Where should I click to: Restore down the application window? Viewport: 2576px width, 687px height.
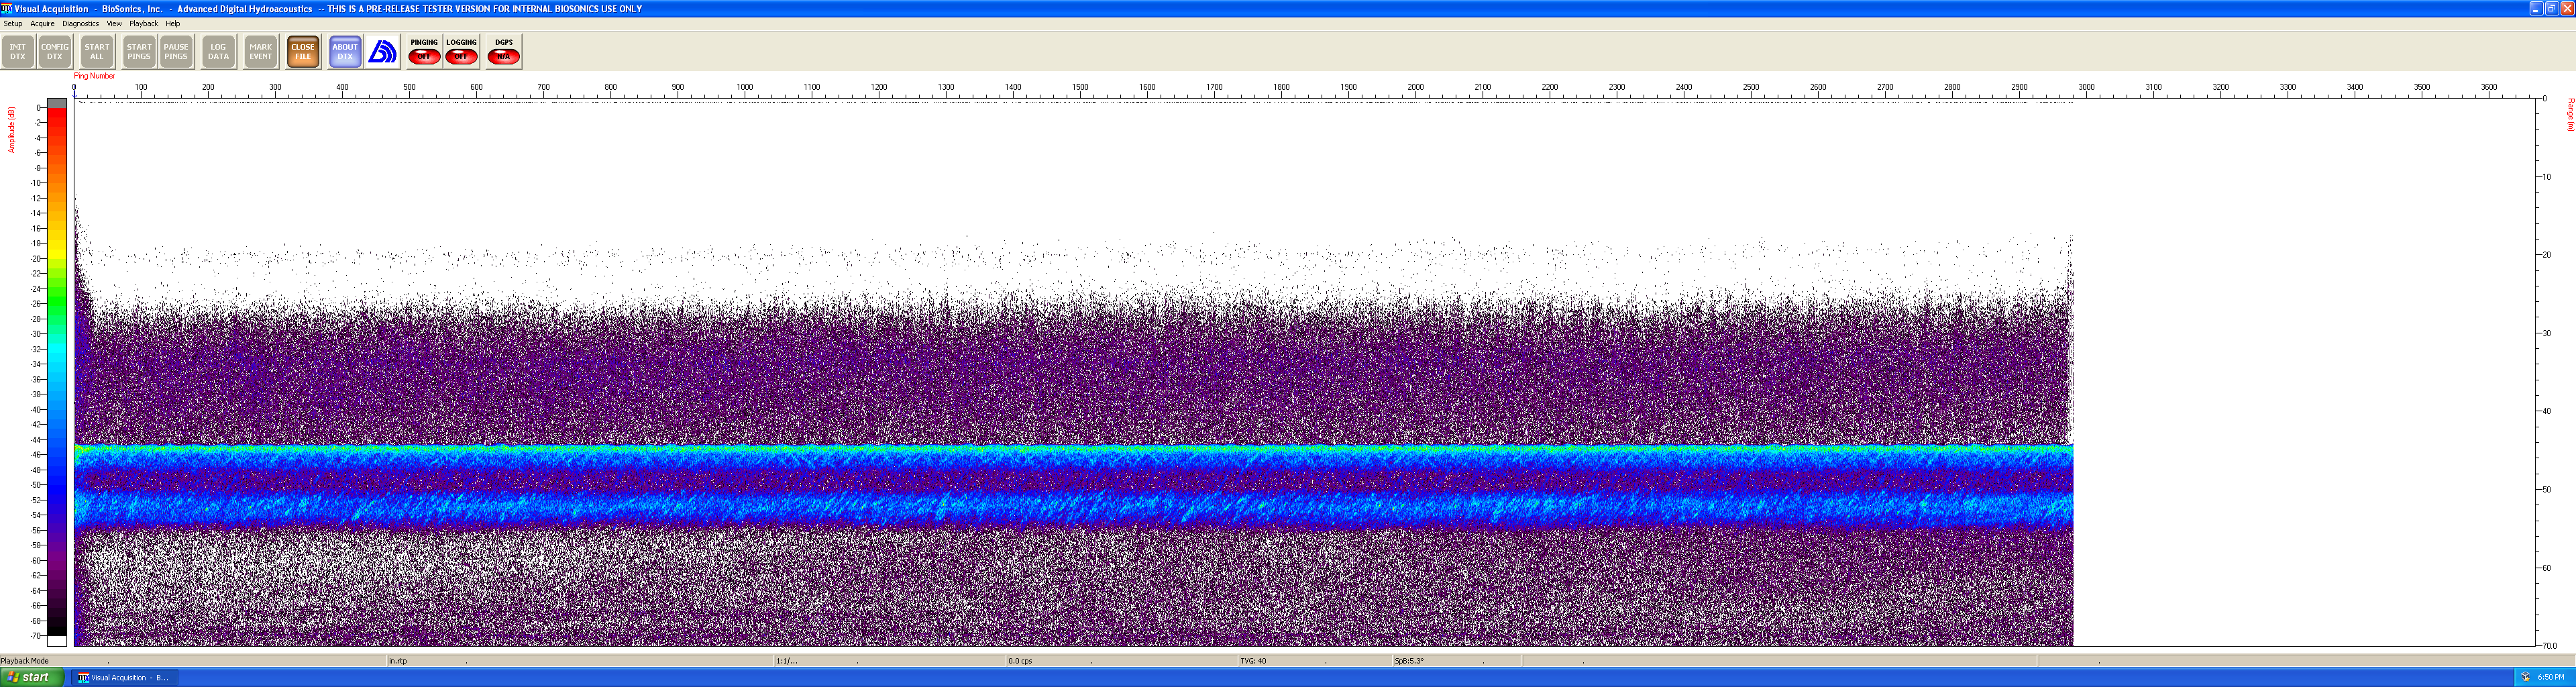click(2552, 8)
